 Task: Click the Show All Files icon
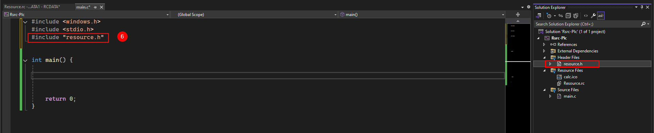(x=576, y=16)
